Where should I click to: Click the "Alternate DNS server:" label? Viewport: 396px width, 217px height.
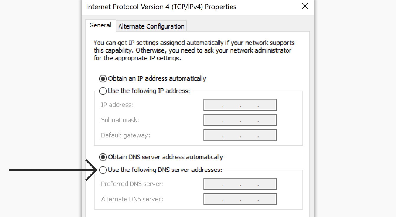click(132, 199)
